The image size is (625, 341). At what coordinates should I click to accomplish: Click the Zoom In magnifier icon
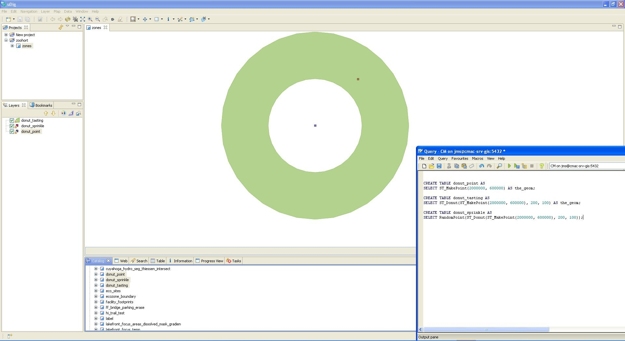click(90, 19)
